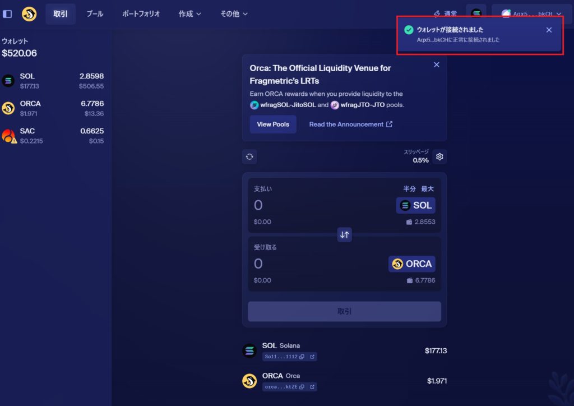Open the Aqx5...bkCH wallet dropdown
This screenshot has height=406, width=574.
click(x=531, y=14)
